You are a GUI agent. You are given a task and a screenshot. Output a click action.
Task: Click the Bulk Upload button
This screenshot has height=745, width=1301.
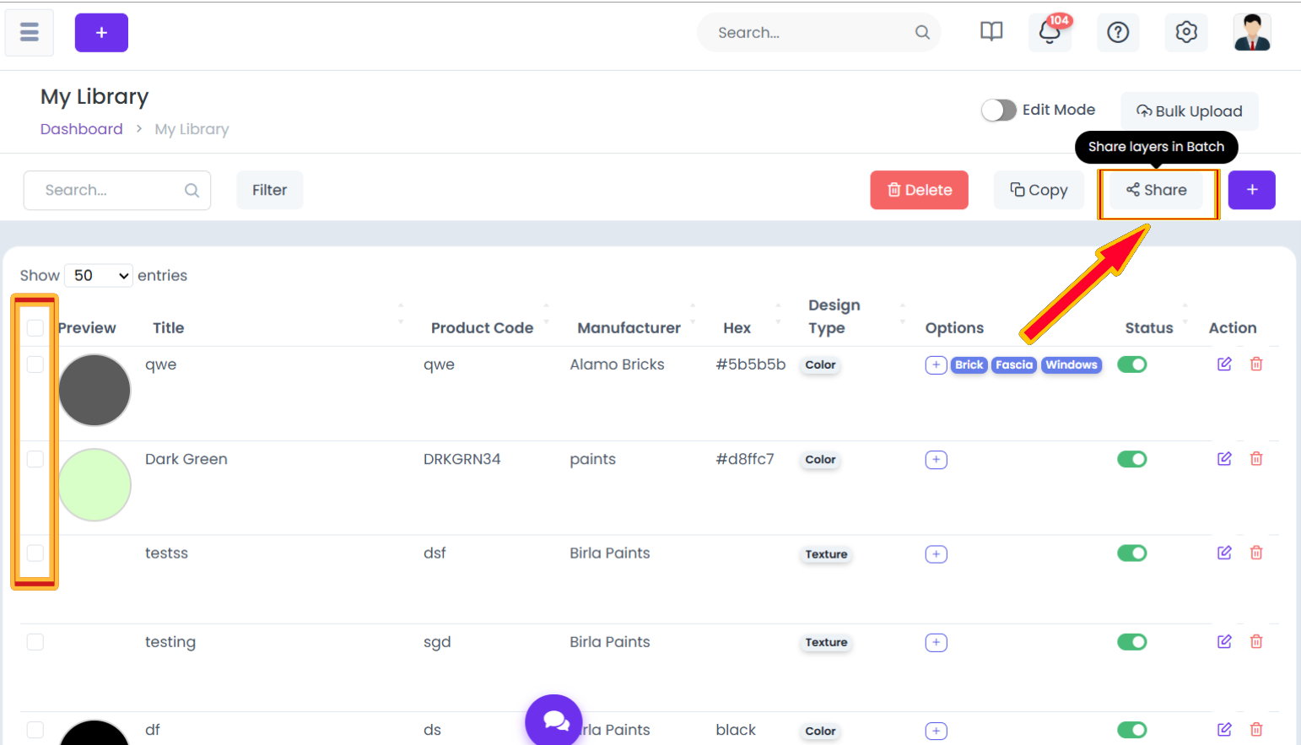point(1189,111)
